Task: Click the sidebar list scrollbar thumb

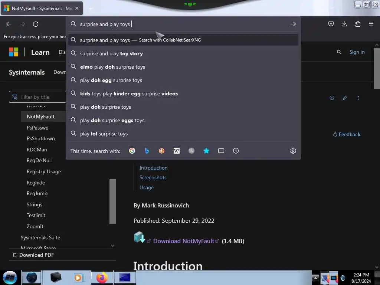Action: (112, 202)
